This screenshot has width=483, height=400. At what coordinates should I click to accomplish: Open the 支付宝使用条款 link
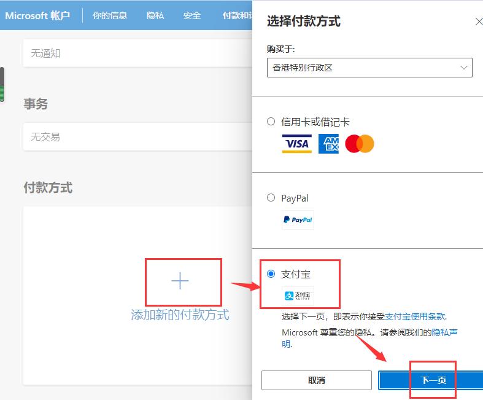pos(415,316)
